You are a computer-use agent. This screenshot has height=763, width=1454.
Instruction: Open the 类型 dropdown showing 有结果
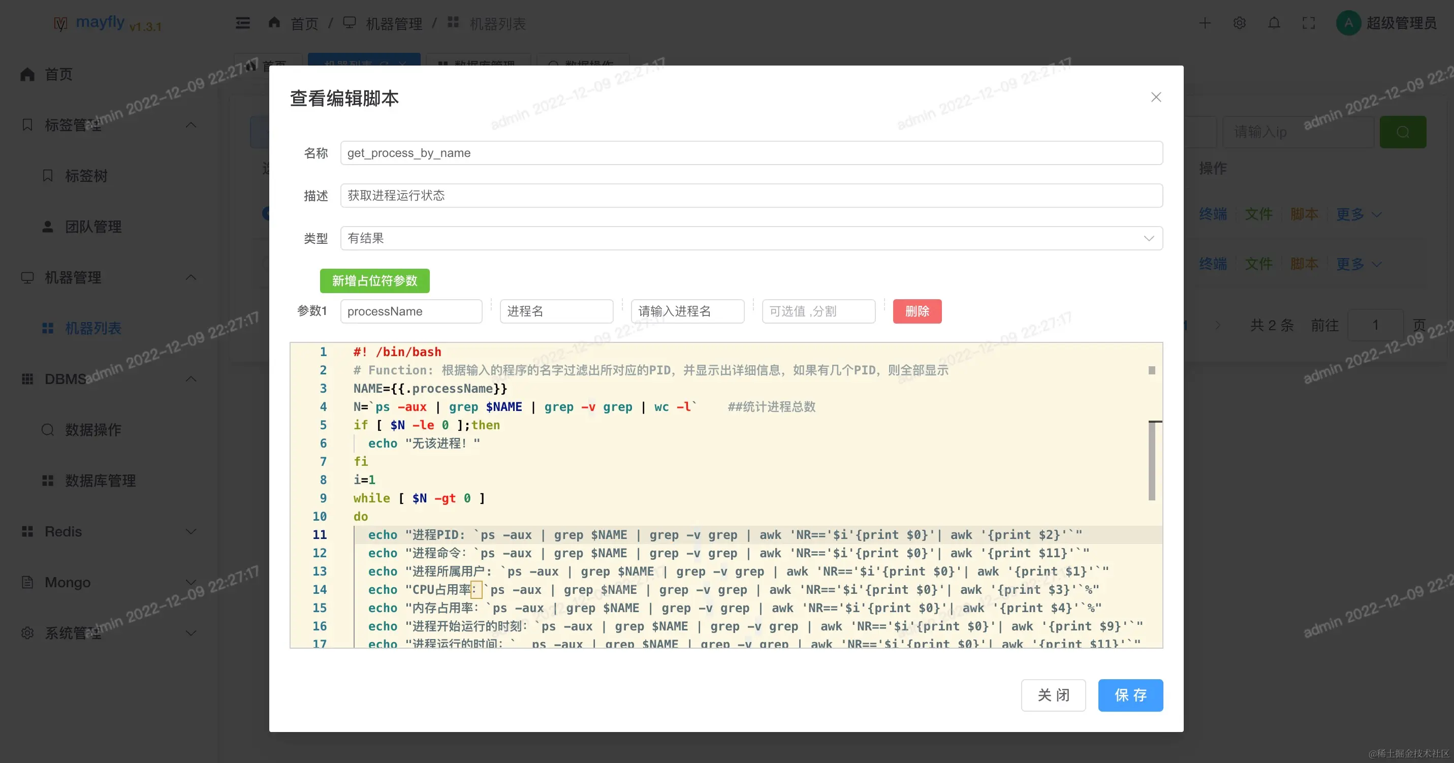click(x=751, y=238)
